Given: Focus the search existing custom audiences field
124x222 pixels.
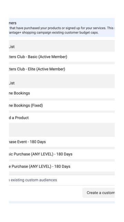Looking at the screenshot, I should [x=62, y=180].
